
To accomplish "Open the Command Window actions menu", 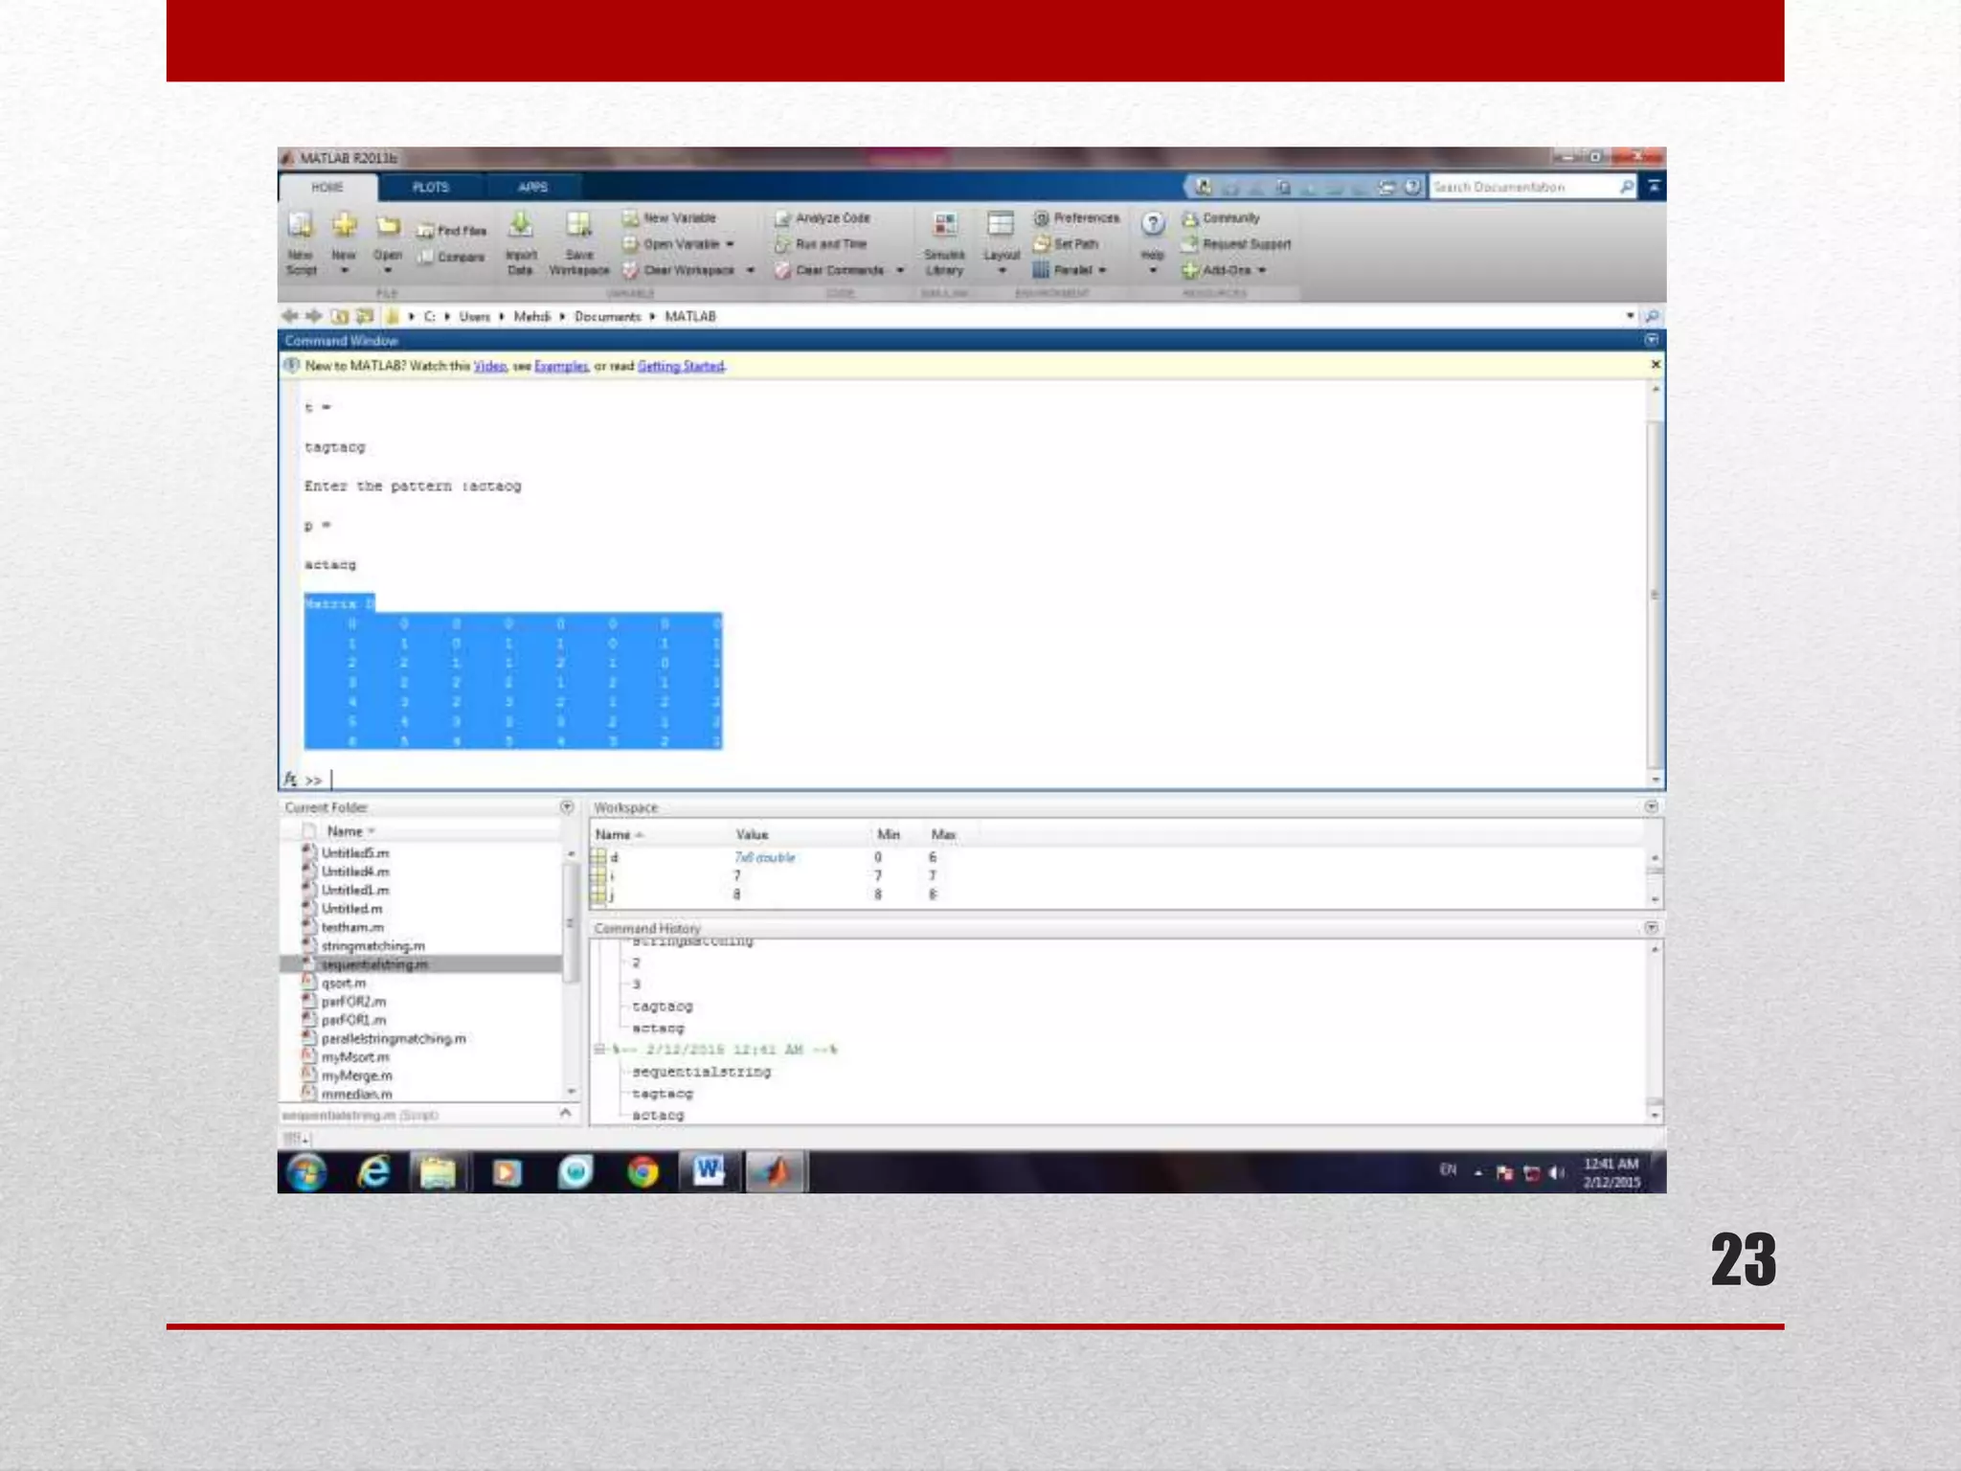I will [1652, 341].
